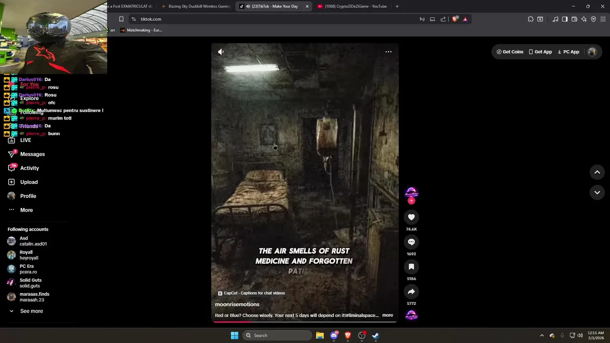The image size is (610, 343).
Task: Bookmark the video to favorites
Action: coord(411,267)
